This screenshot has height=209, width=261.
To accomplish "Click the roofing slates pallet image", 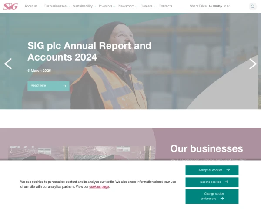I will pyautogui.click(x=82, y=153).
